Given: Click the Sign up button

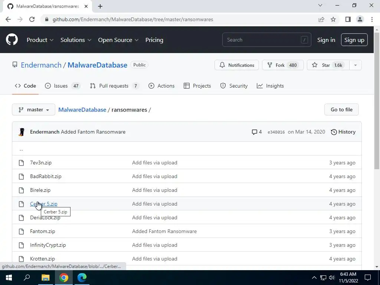Looking at the screenshot, I should tap(354, 40).
